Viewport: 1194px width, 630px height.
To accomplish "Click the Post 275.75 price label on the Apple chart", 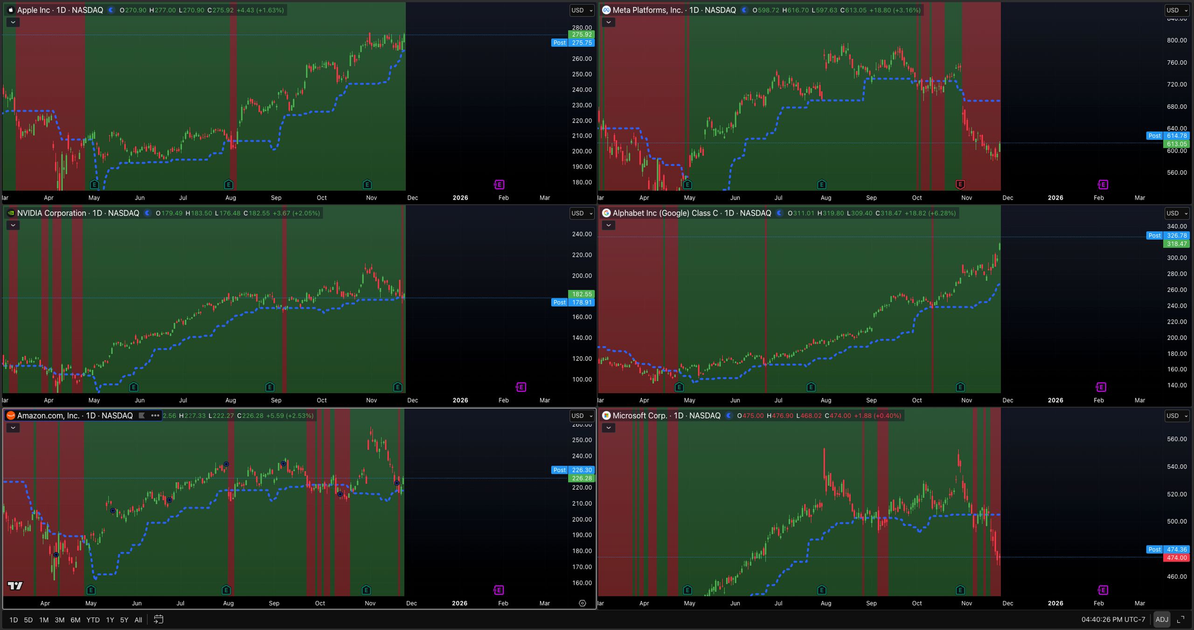I will [x=573, y=42].
